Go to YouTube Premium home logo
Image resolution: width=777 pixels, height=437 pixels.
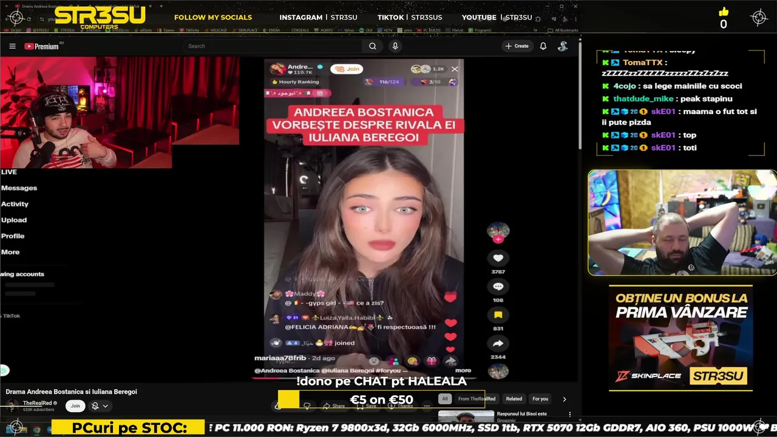41,46
